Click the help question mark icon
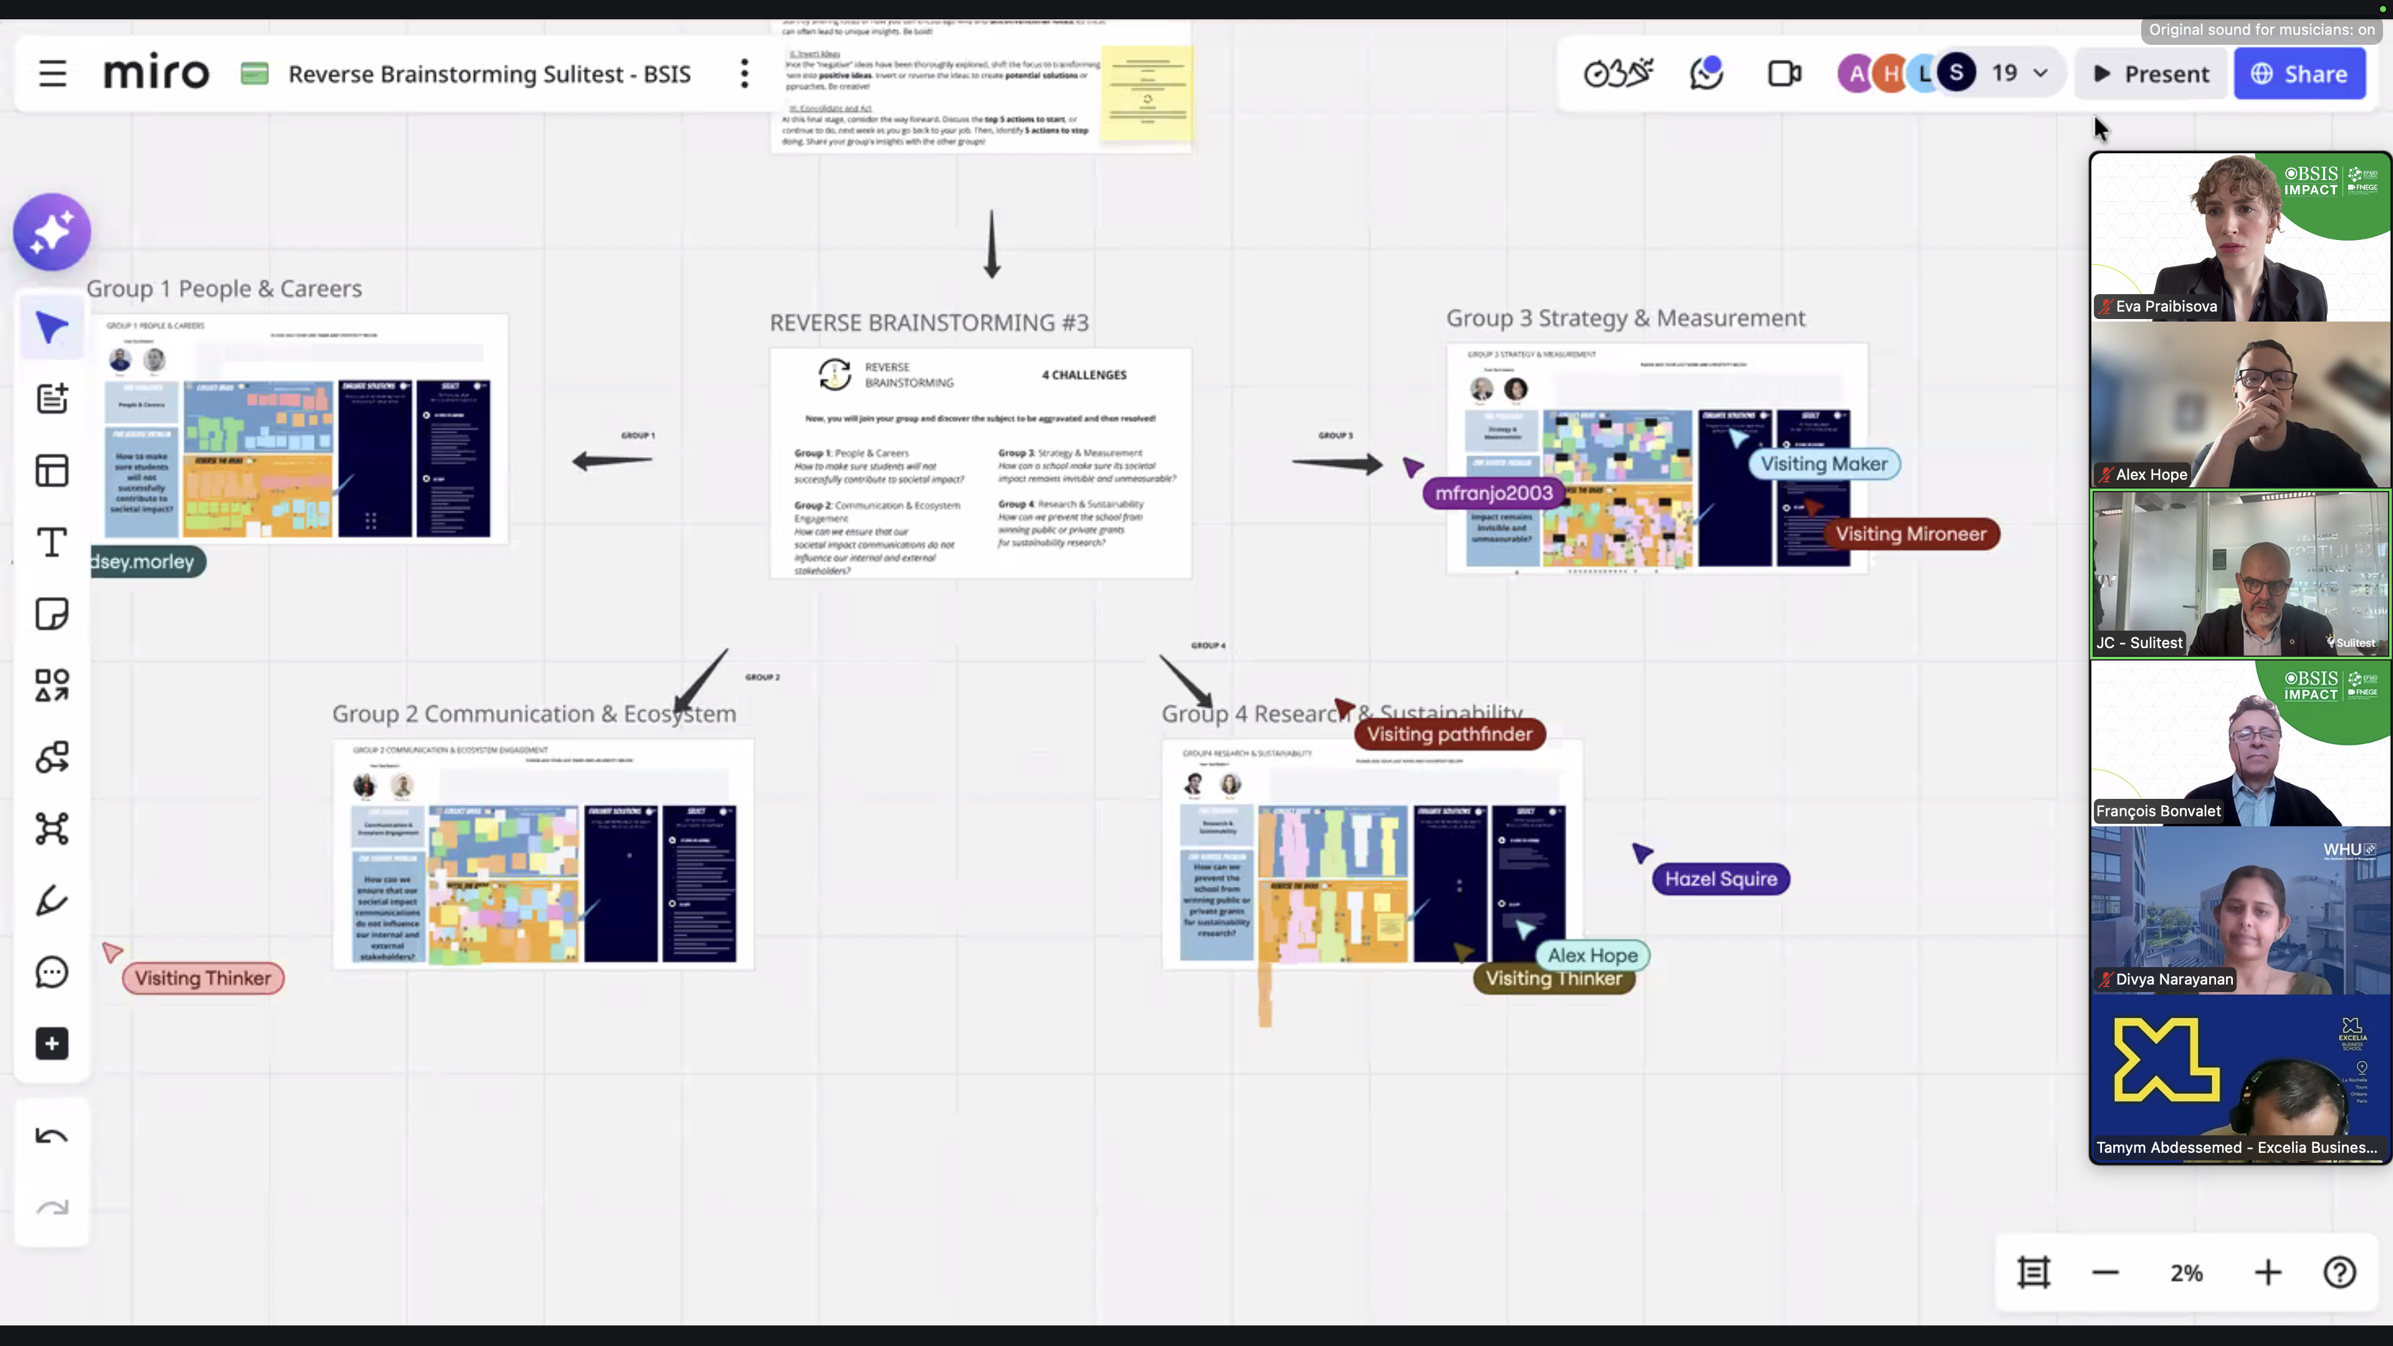This screenshot has width=2393, height=1346. point(2339,1272)
